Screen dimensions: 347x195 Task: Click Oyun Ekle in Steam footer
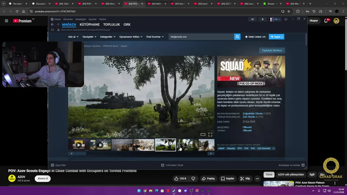(58, 165)
